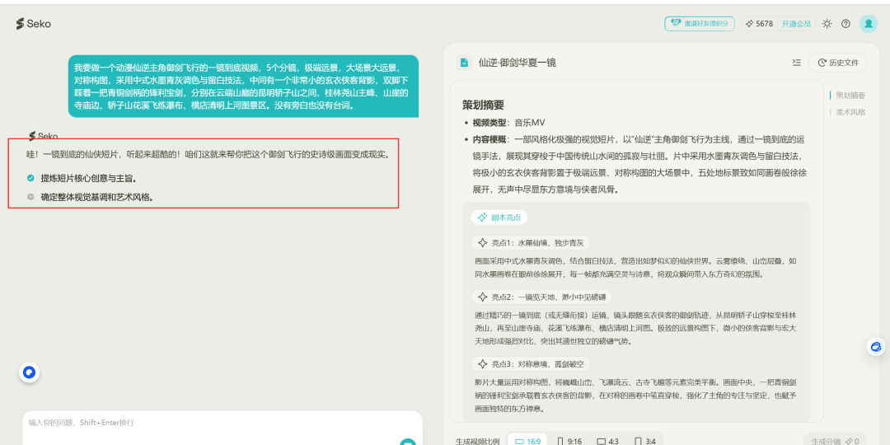Open the help question mark icon
The image size is (890, 445).
(x=845, y=24)
